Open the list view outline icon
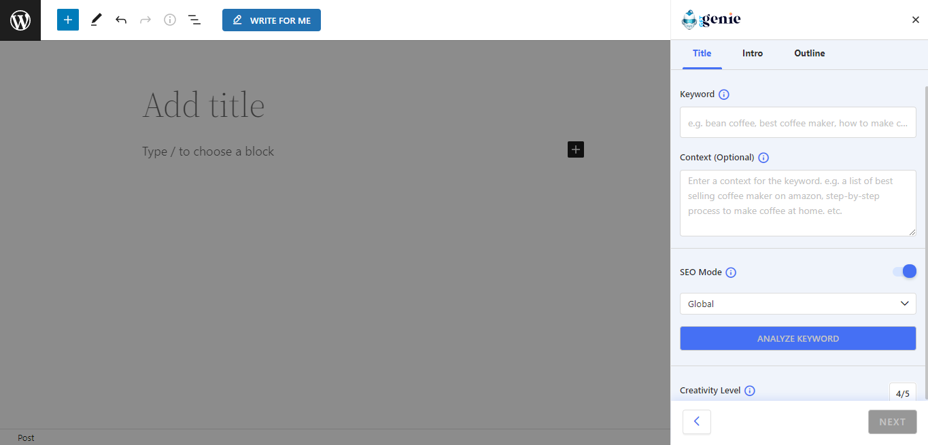This screenshot has width=928, height=445. tap(194, 20)
